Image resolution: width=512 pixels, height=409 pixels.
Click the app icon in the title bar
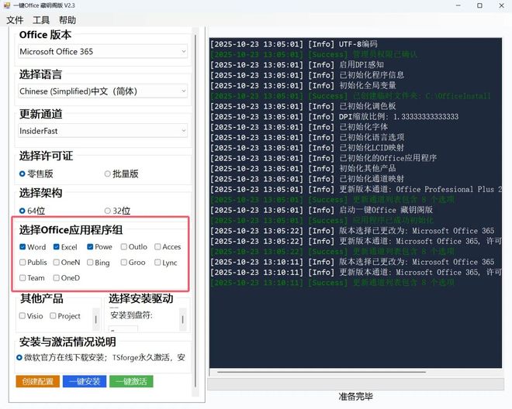click(x=6, y=6)
